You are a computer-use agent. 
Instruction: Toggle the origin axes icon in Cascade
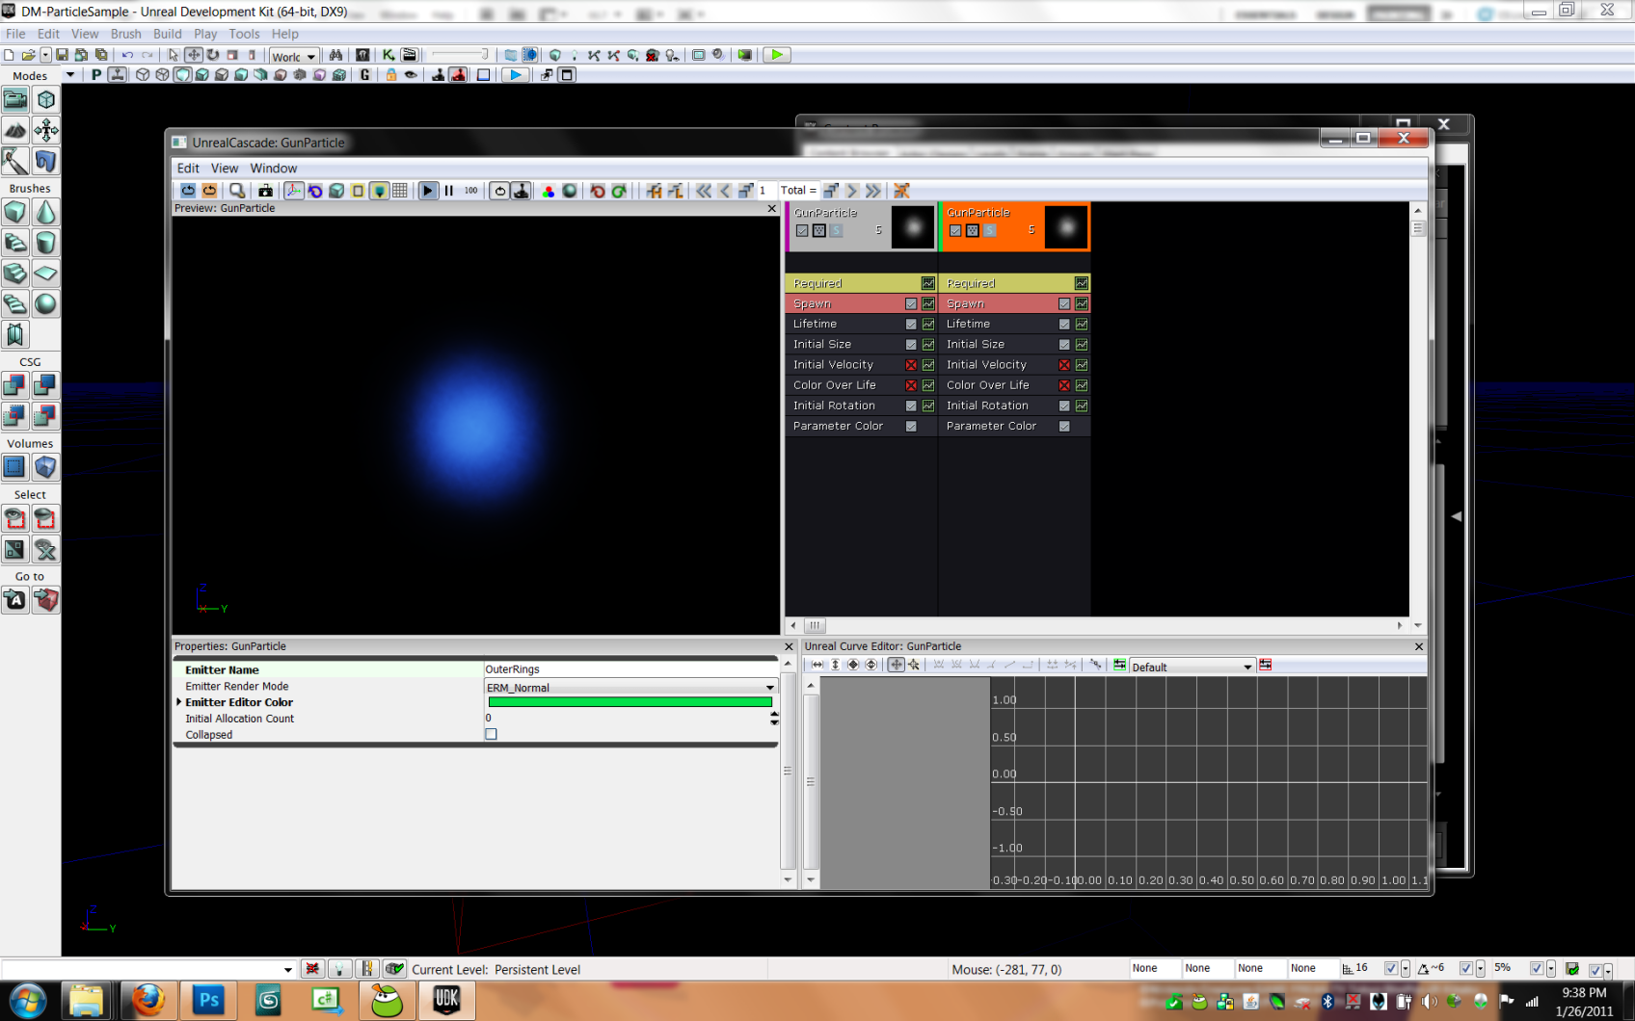click(294, 191)
